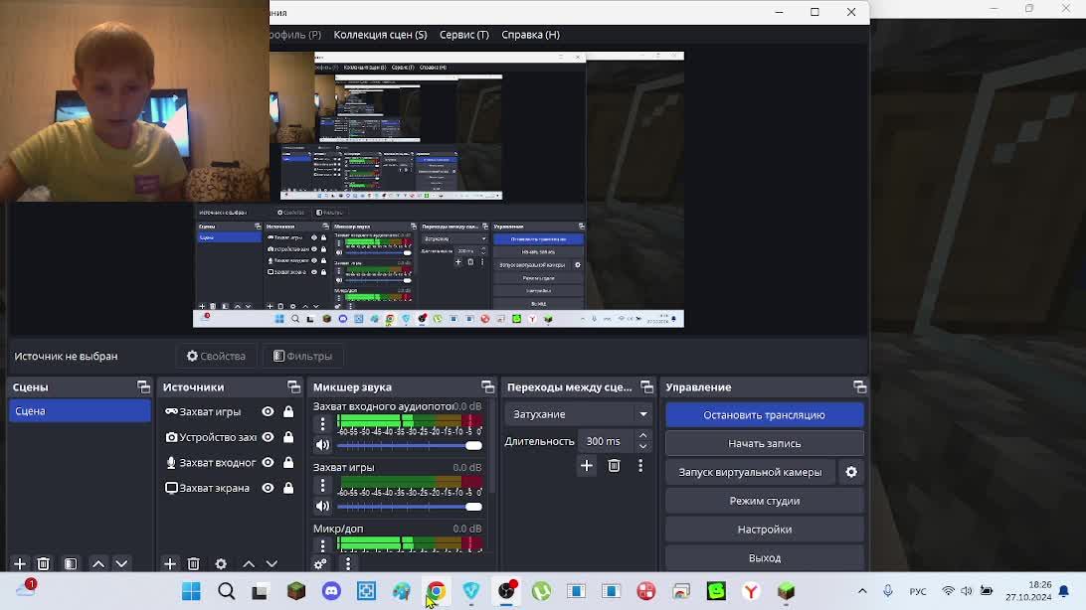Open virtual camera settings gear
1086x610 pixels.
[851, 472]
